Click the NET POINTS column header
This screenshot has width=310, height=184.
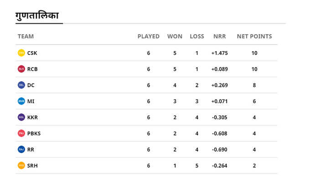point(254,37)
